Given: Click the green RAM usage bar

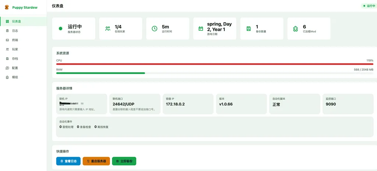Looking at the screenshot, I should [x=101, y=73].
